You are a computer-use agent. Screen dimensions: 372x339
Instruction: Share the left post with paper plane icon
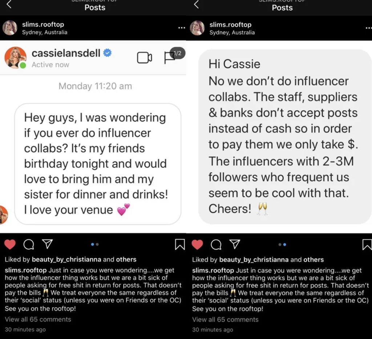point(48,244)
